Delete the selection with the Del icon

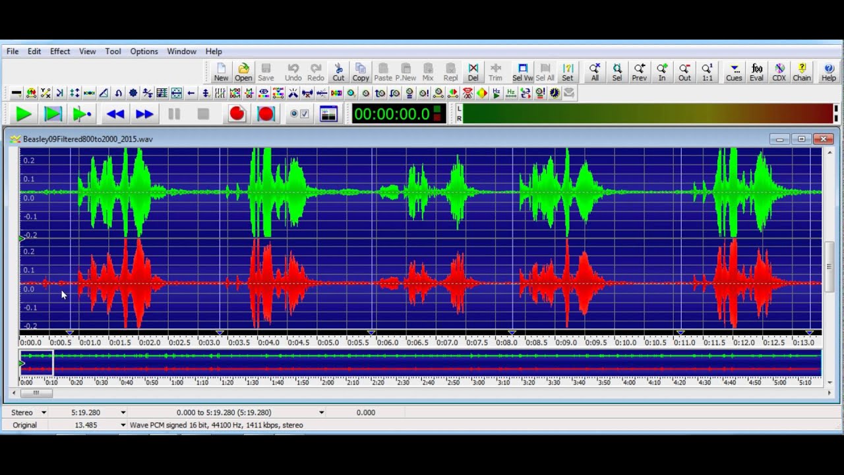tap(473, 73)
